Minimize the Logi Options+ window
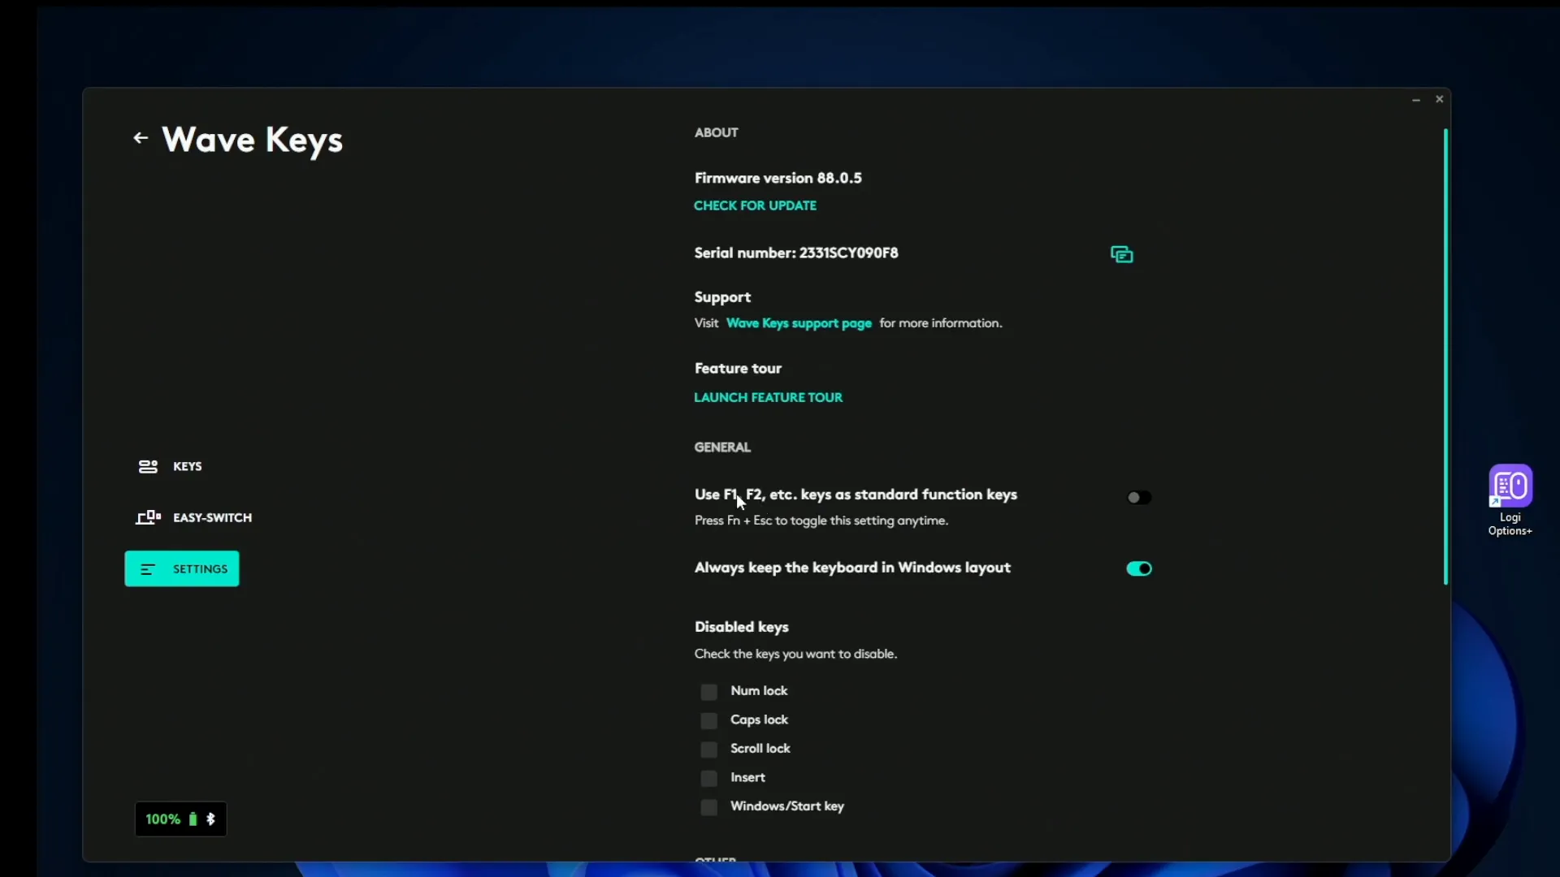 pyautogui.click(x=1416, y=99)
